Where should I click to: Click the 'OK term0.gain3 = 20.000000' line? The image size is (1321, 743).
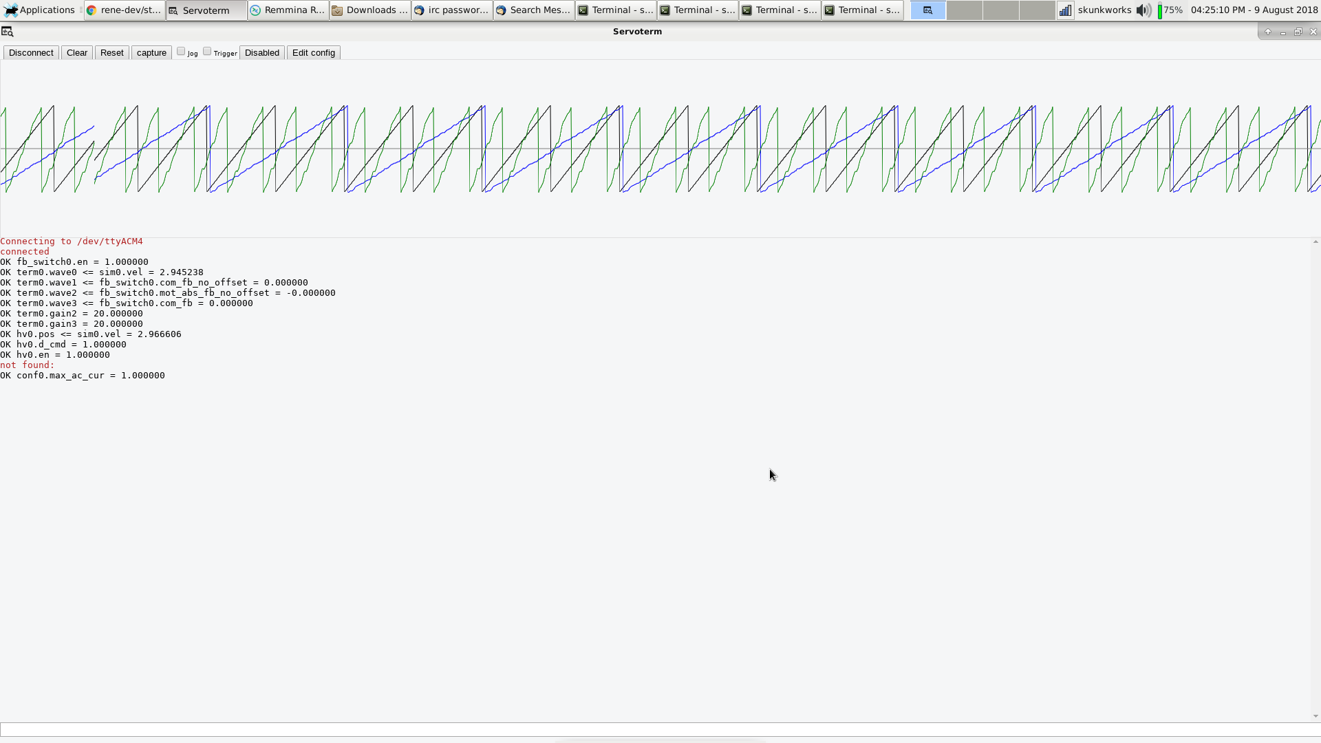tap(72, 324)
